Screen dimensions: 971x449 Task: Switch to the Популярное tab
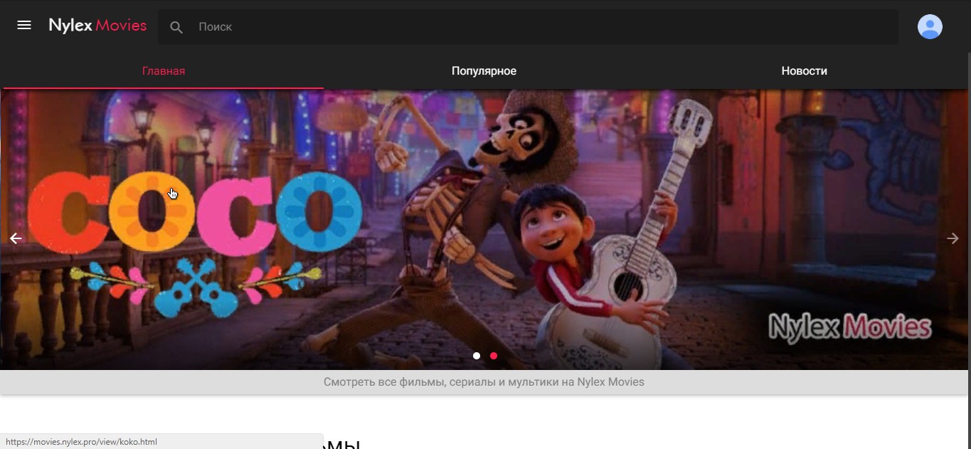point(484,71)
